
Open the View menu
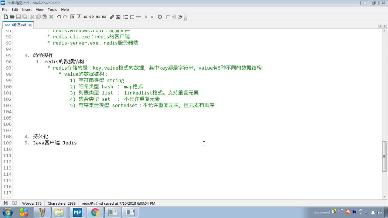coord(40,10)
